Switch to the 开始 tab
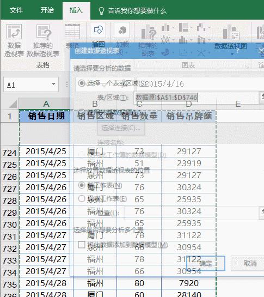The image size is (264, 297). 47,10
